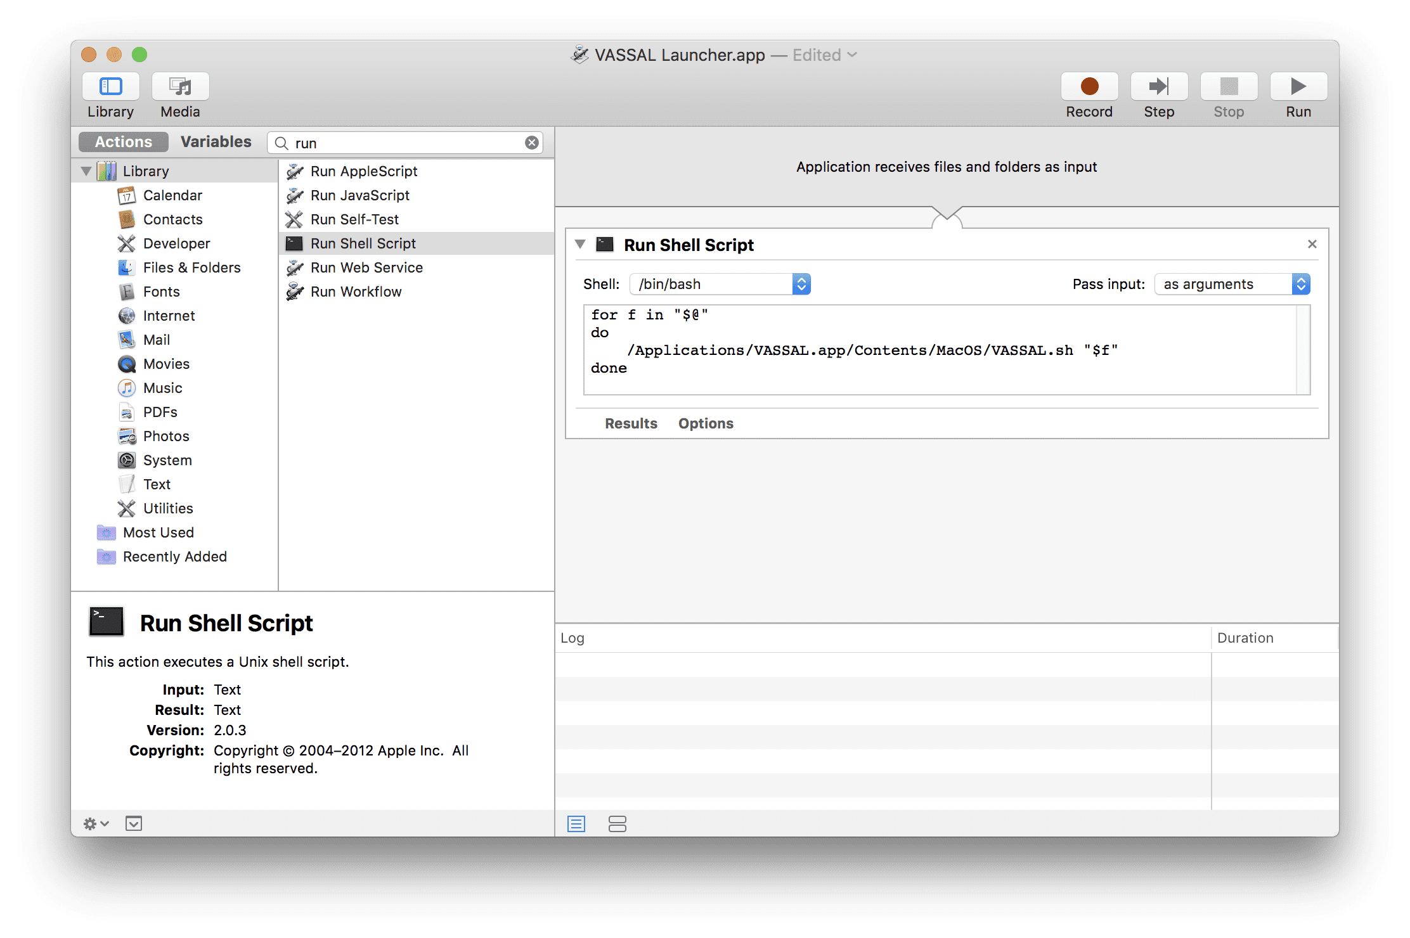Click the Results button in the action
This screenshot has width=1410, height=938.
point(631,423)
